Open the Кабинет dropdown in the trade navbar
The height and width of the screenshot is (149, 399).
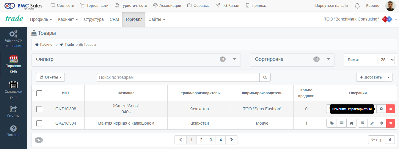[x=68, y=19]
